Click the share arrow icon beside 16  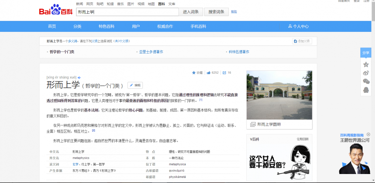224,73
